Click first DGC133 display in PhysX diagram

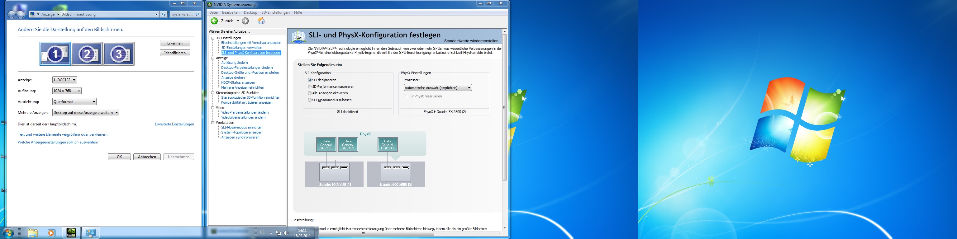click(x=326, y=144)
